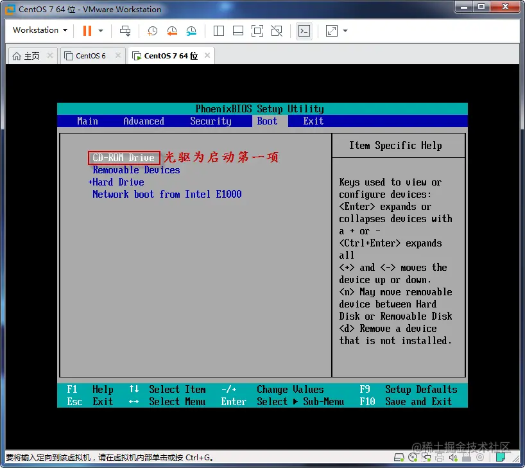Click the USB controller status icon
This screenshot has width=525, height=468.
coord(467,457)
